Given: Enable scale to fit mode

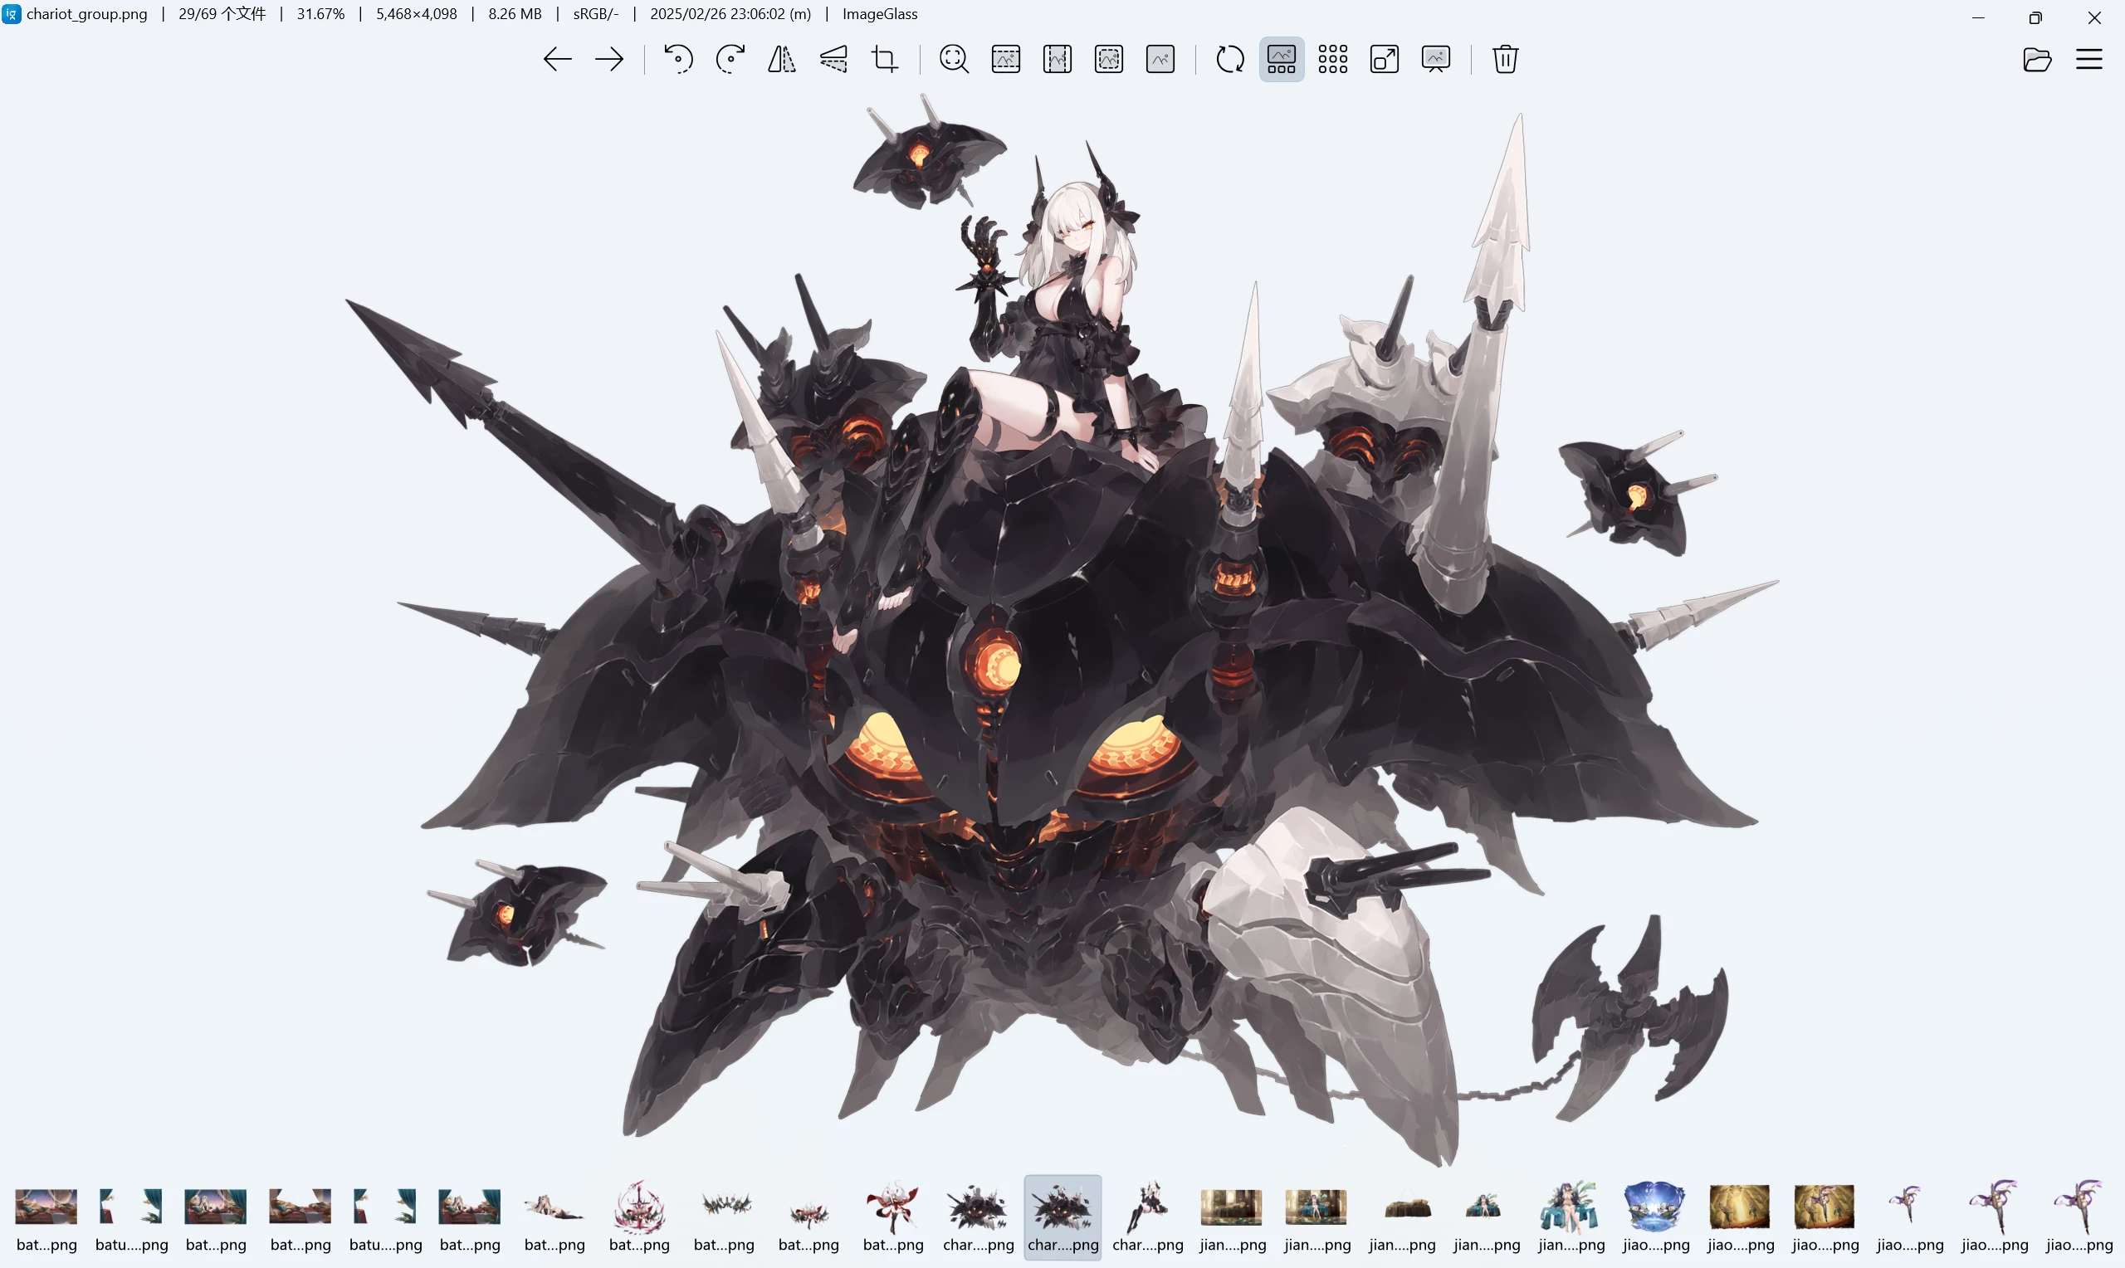Looking at the screenshot, I should [x=1109, y=59].
